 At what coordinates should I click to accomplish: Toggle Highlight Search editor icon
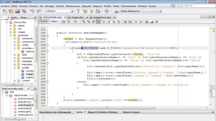tap(98, 22)
